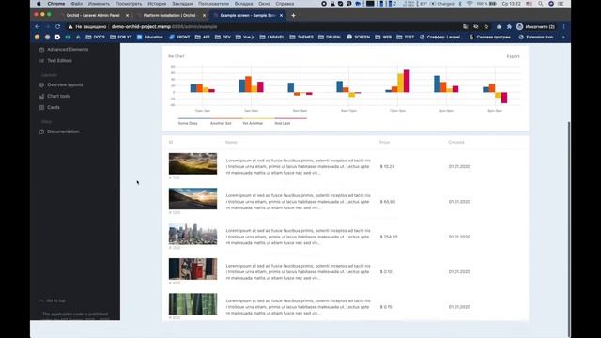The image size is (601, 338).
Task: Click the address bar URL
Action: coord(164,27)
